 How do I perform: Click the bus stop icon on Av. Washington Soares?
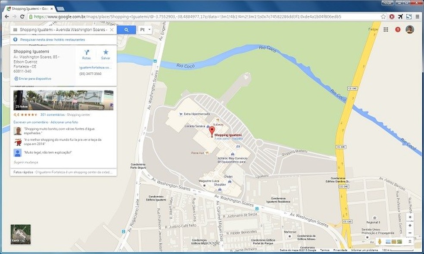pyautogui.click(x=257, y=209)
